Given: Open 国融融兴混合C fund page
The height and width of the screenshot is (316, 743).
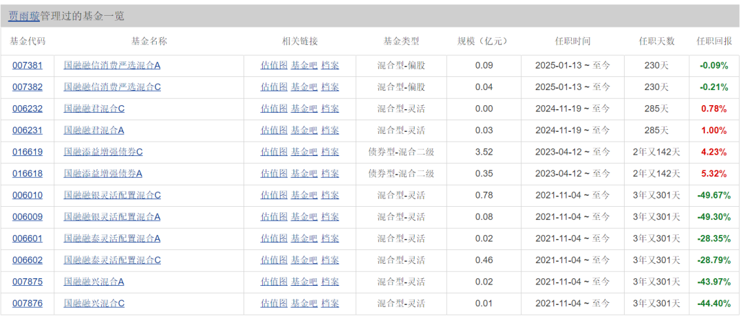Looking at the screenshot, I should (94, 303).
